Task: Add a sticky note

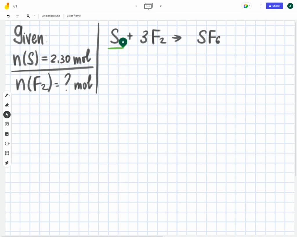Action: coord(7,124)
